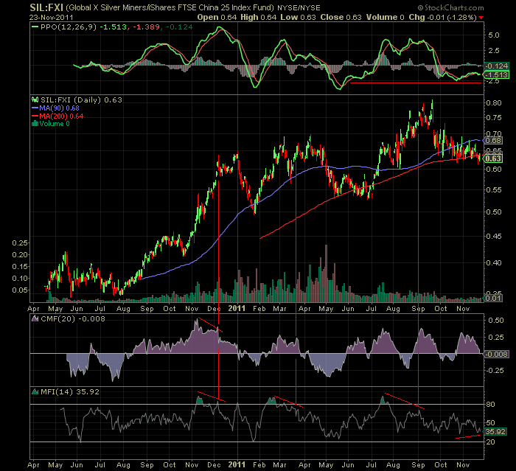Image resolution: width=516 pixels, height=471 pixels.
Task: Click the MFI(14) 35.92 indicator label
Action: (70, 391)
